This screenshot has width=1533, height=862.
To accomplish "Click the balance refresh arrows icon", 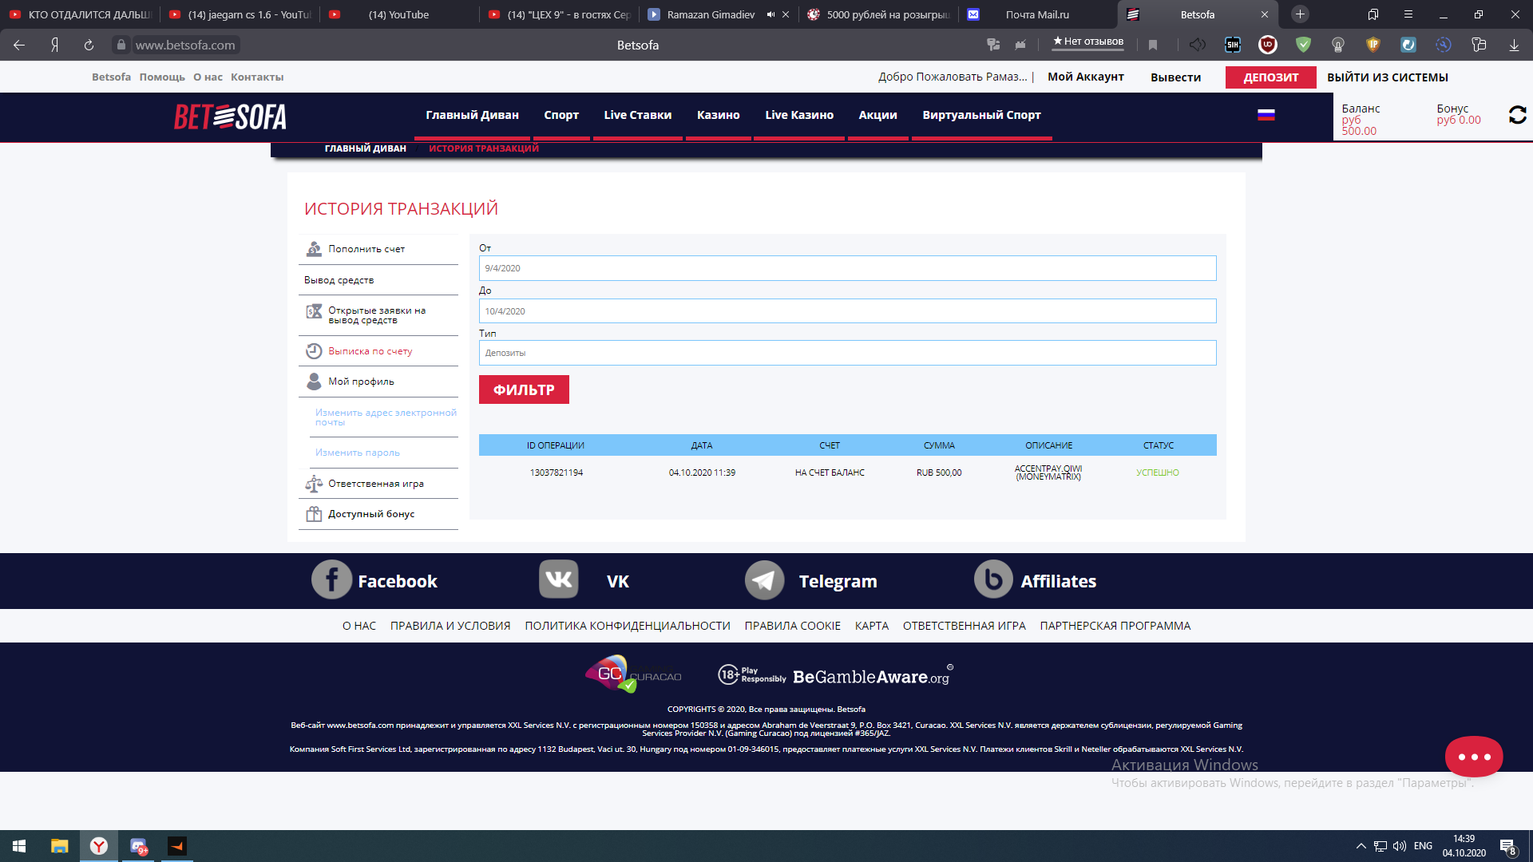I will [x=1517, y=115].
